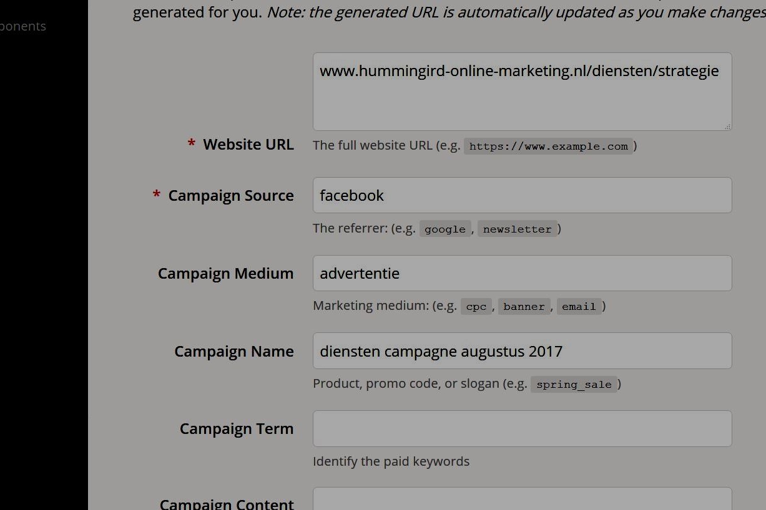Grab the resize handle of the URL box
Image resolution: width=766 pixels, height=510 pixels.
click(x=727, y=127)
